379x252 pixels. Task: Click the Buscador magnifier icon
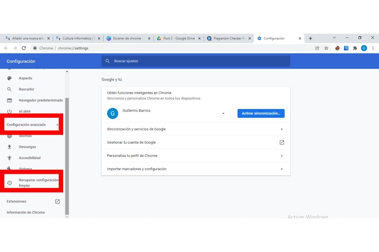coord(9,89)
